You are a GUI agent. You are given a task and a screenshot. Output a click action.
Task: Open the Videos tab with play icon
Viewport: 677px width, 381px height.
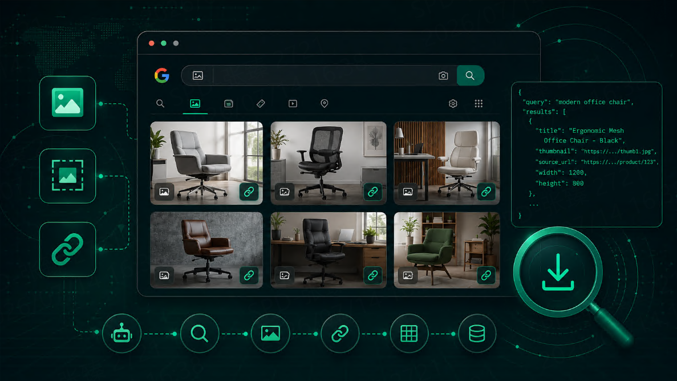click(293, 104)
